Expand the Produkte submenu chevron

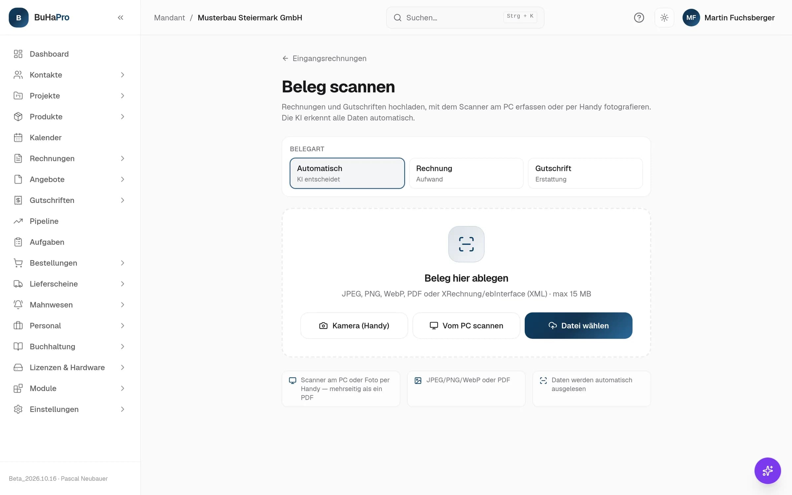[122, 116]
